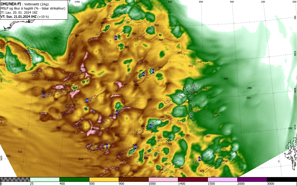Select the '745' map value
The image size is (297, 186).
click(x=43, y=53)
